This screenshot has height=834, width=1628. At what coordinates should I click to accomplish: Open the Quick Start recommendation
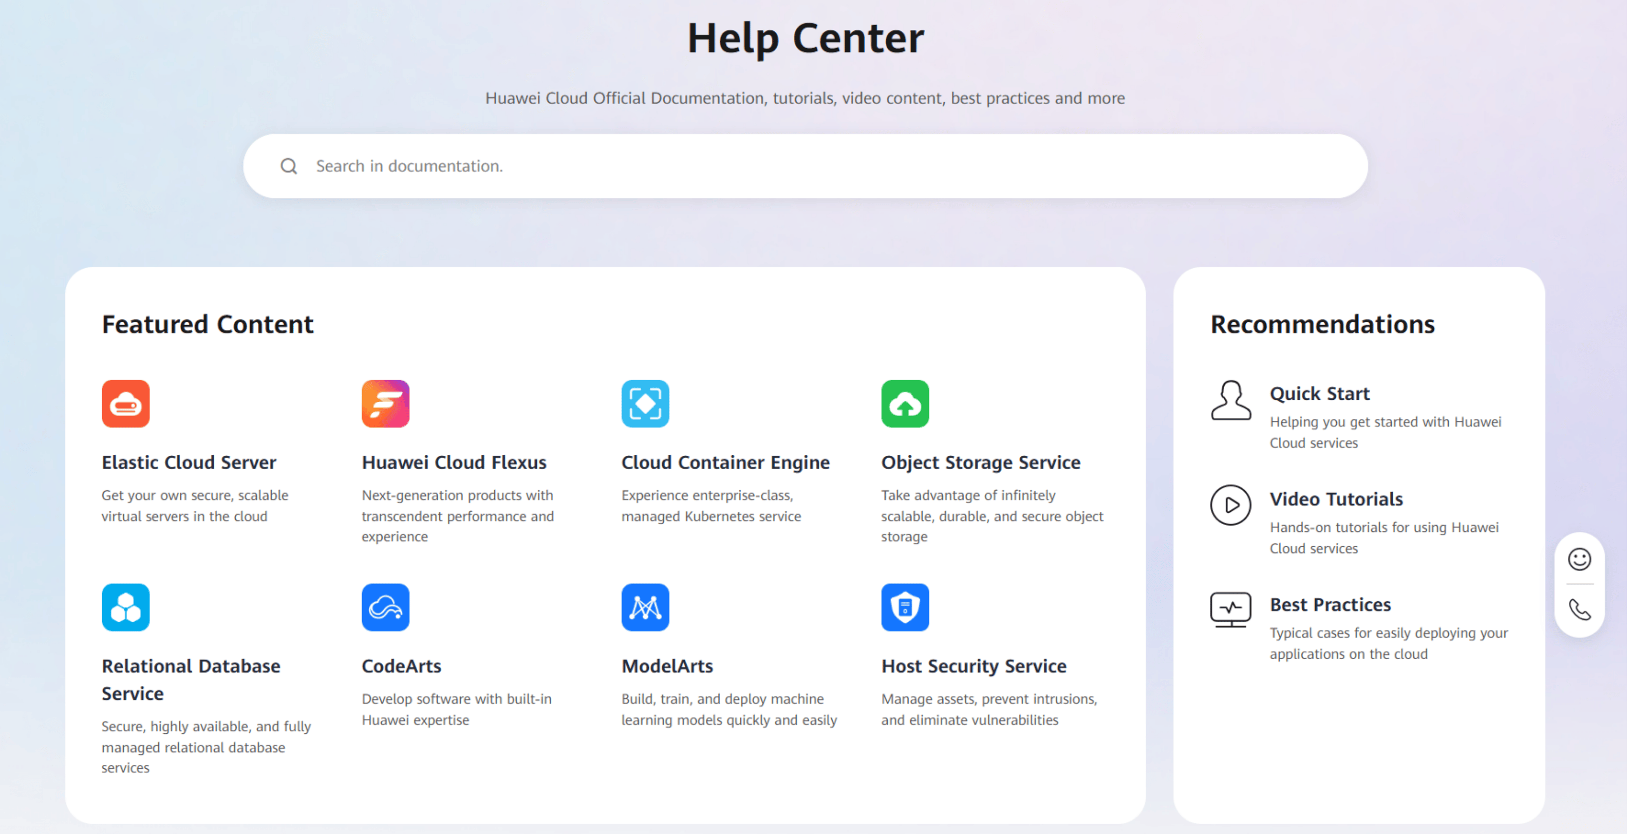click(1319, 393)
